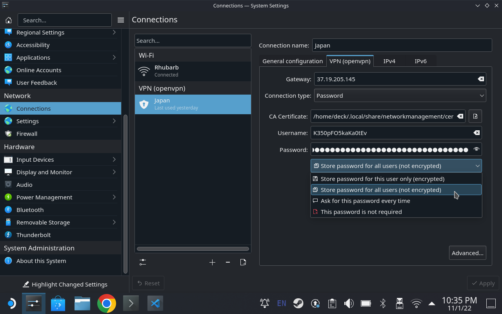Select the Japan VPN connection

coord(193,104)
